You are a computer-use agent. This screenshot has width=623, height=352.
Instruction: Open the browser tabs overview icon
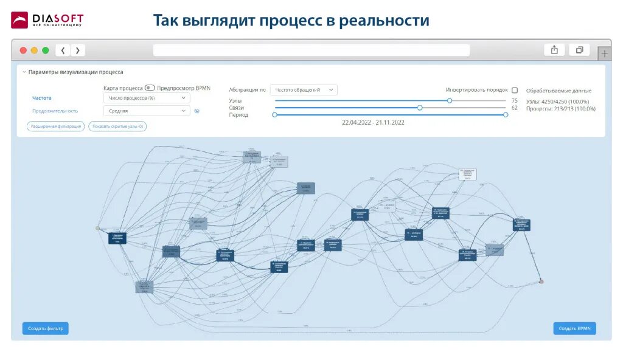click(579, 50)
